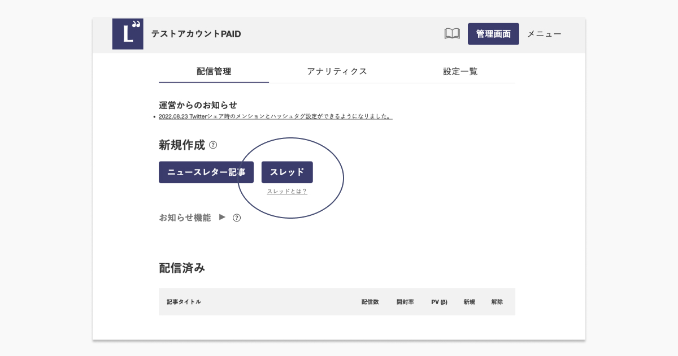Create a new スレッド

click(x=287, y=172)
